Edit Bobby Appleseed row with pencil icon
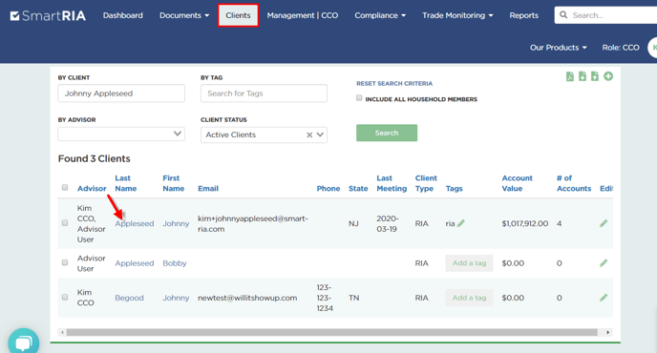 pos(604,263)
